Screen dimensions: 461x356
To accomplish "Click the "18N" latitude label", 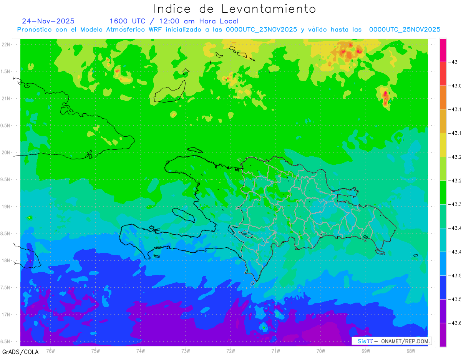I will coord(6,260).
